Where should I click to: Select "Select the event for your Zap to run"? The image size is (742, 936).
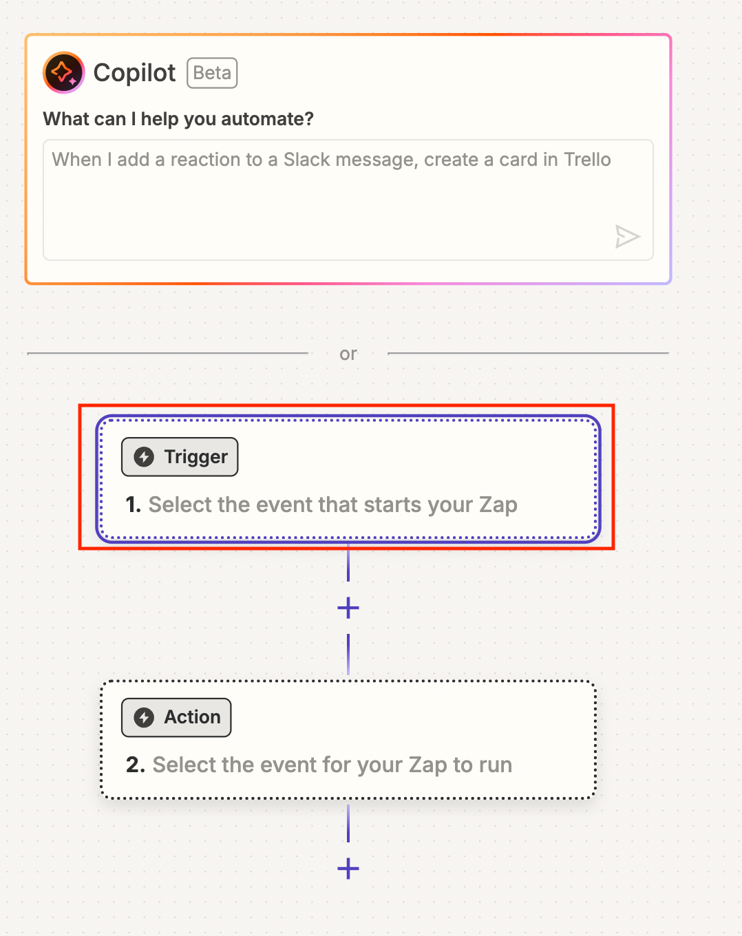[332, 765]
